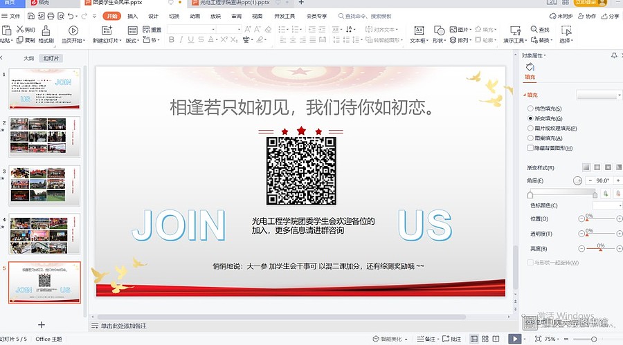The width and height of the screenshot is (623, 345).
Task: Click the Copy (复制) icon
Action: click(20, 39)
